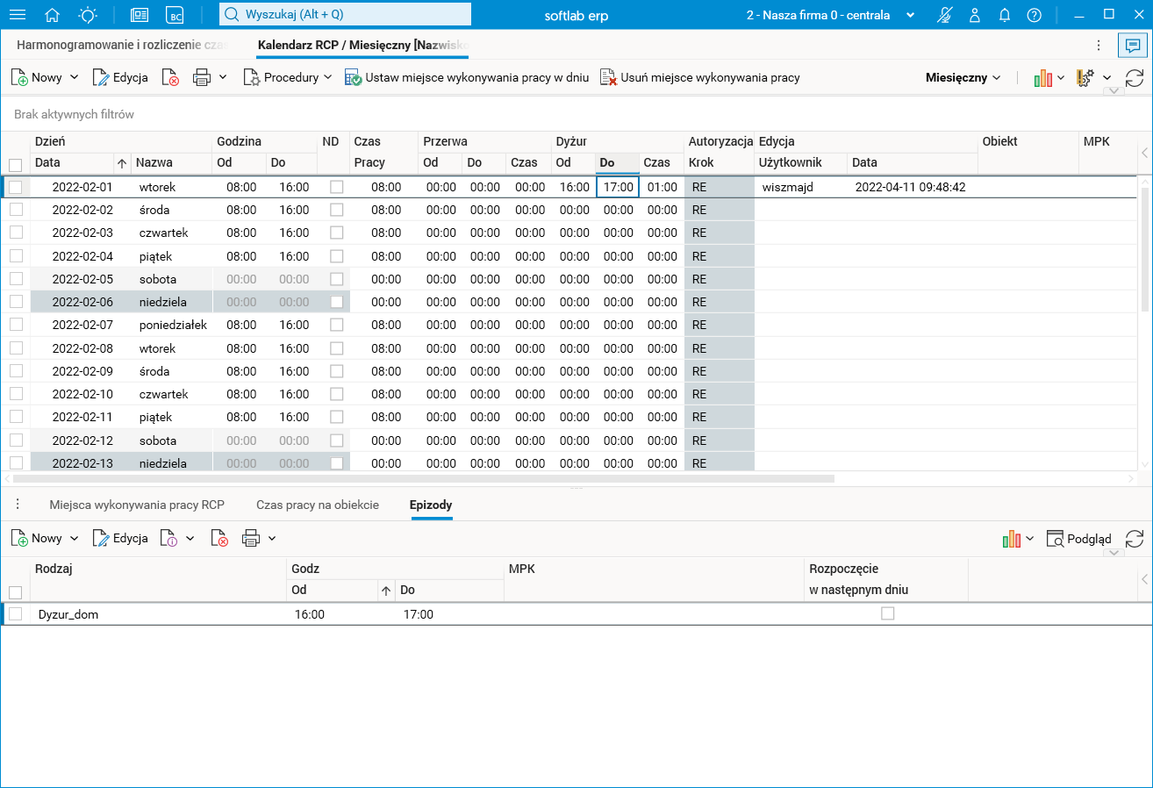
Task: Click the delete icon in top toolbar
Action: 170,77
